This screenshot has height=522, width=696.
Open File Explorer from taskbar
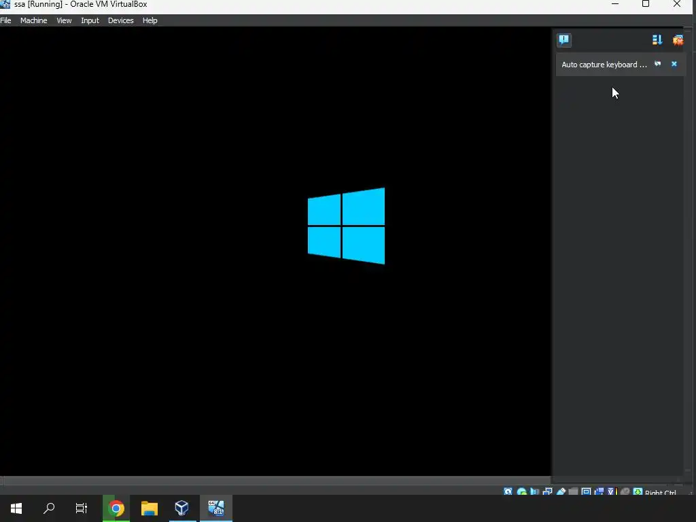click(x=150, y=508)
